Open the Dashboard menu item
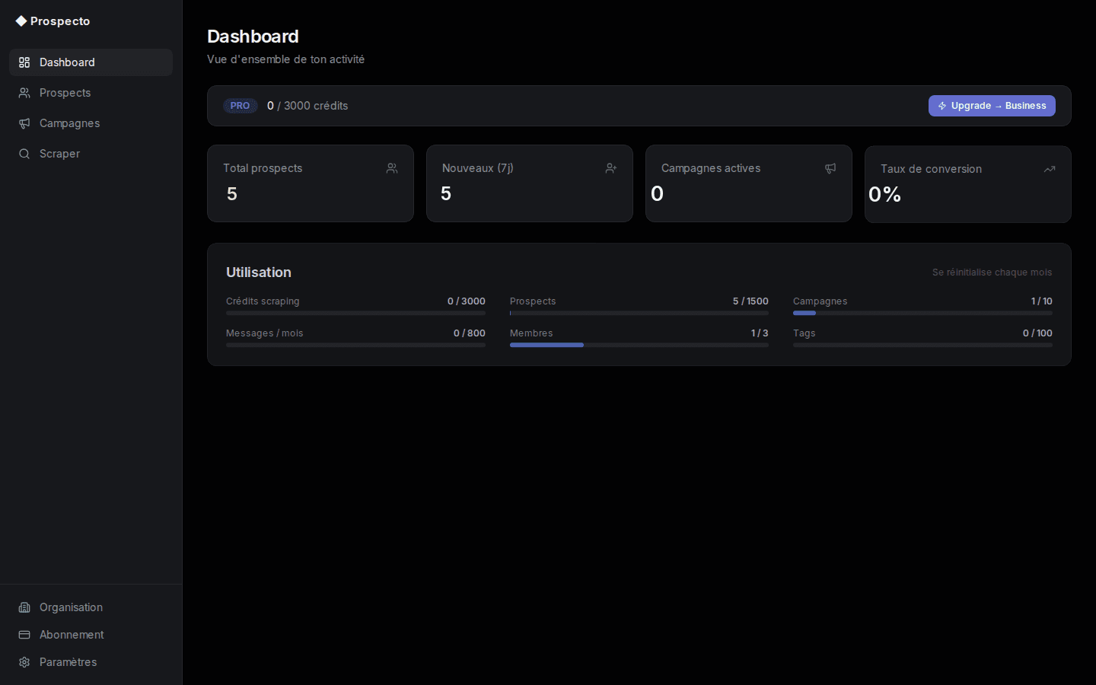The image size is (1096, 685). tap(91, 62)
